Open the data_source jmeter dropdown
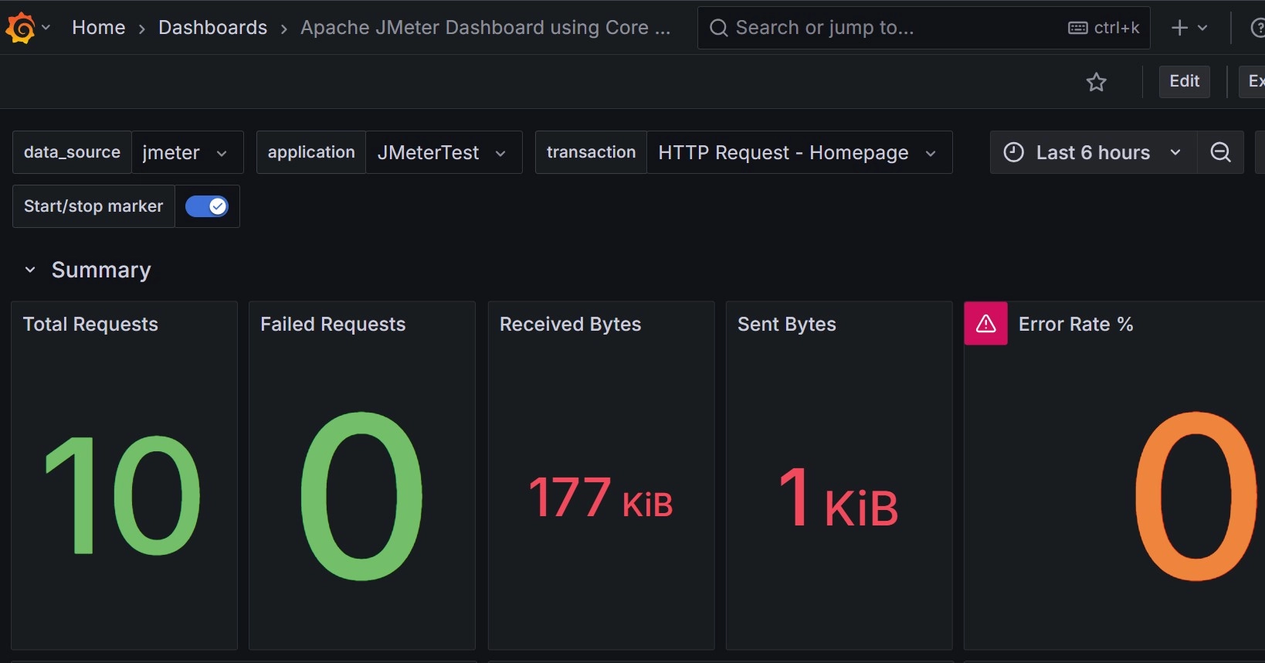Image resolution: width=1265 pixels, height=663 pixels. click(x=187, y=152)
